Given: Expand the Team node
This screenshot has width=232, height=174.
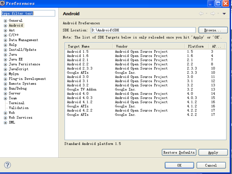Looking at the screenshot, I should coord(5,98).
